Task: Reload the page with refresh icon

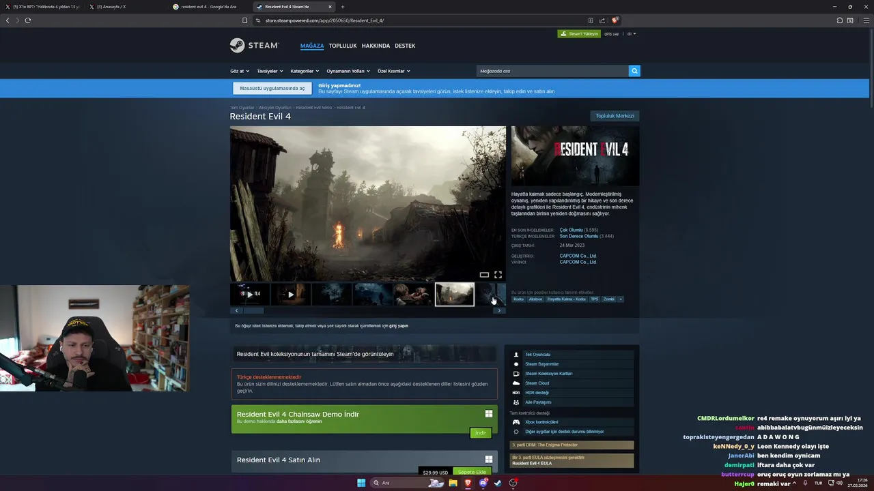Action: click(x=28, y=20)
